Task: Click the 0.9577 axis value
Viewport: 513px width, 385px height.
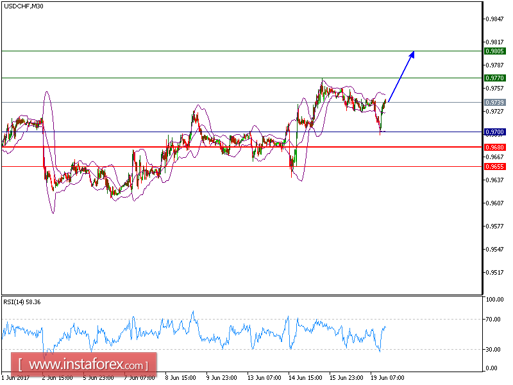Action: 494,227
